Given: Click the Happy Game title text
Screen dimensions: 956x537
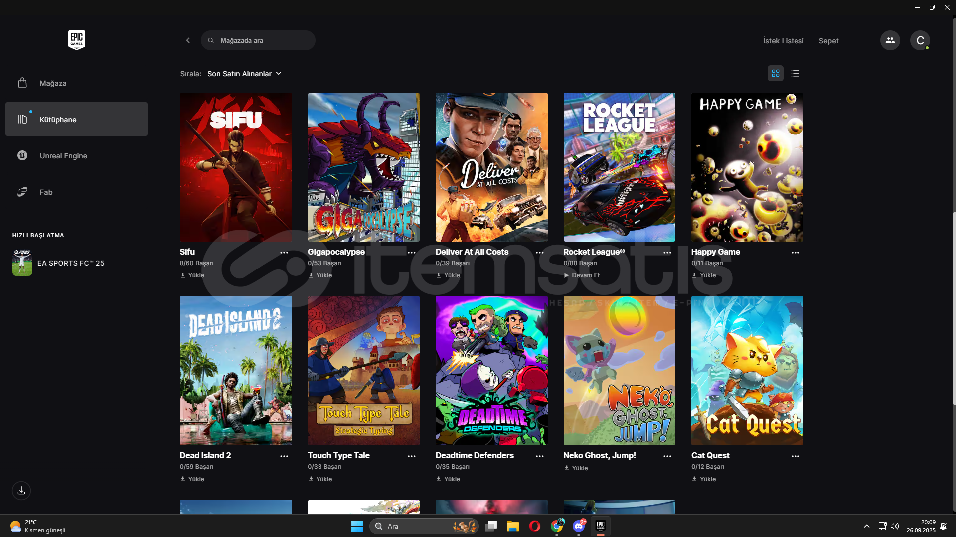Looking at the screenshot, I should pyautogui.click(x=716, y=252).
